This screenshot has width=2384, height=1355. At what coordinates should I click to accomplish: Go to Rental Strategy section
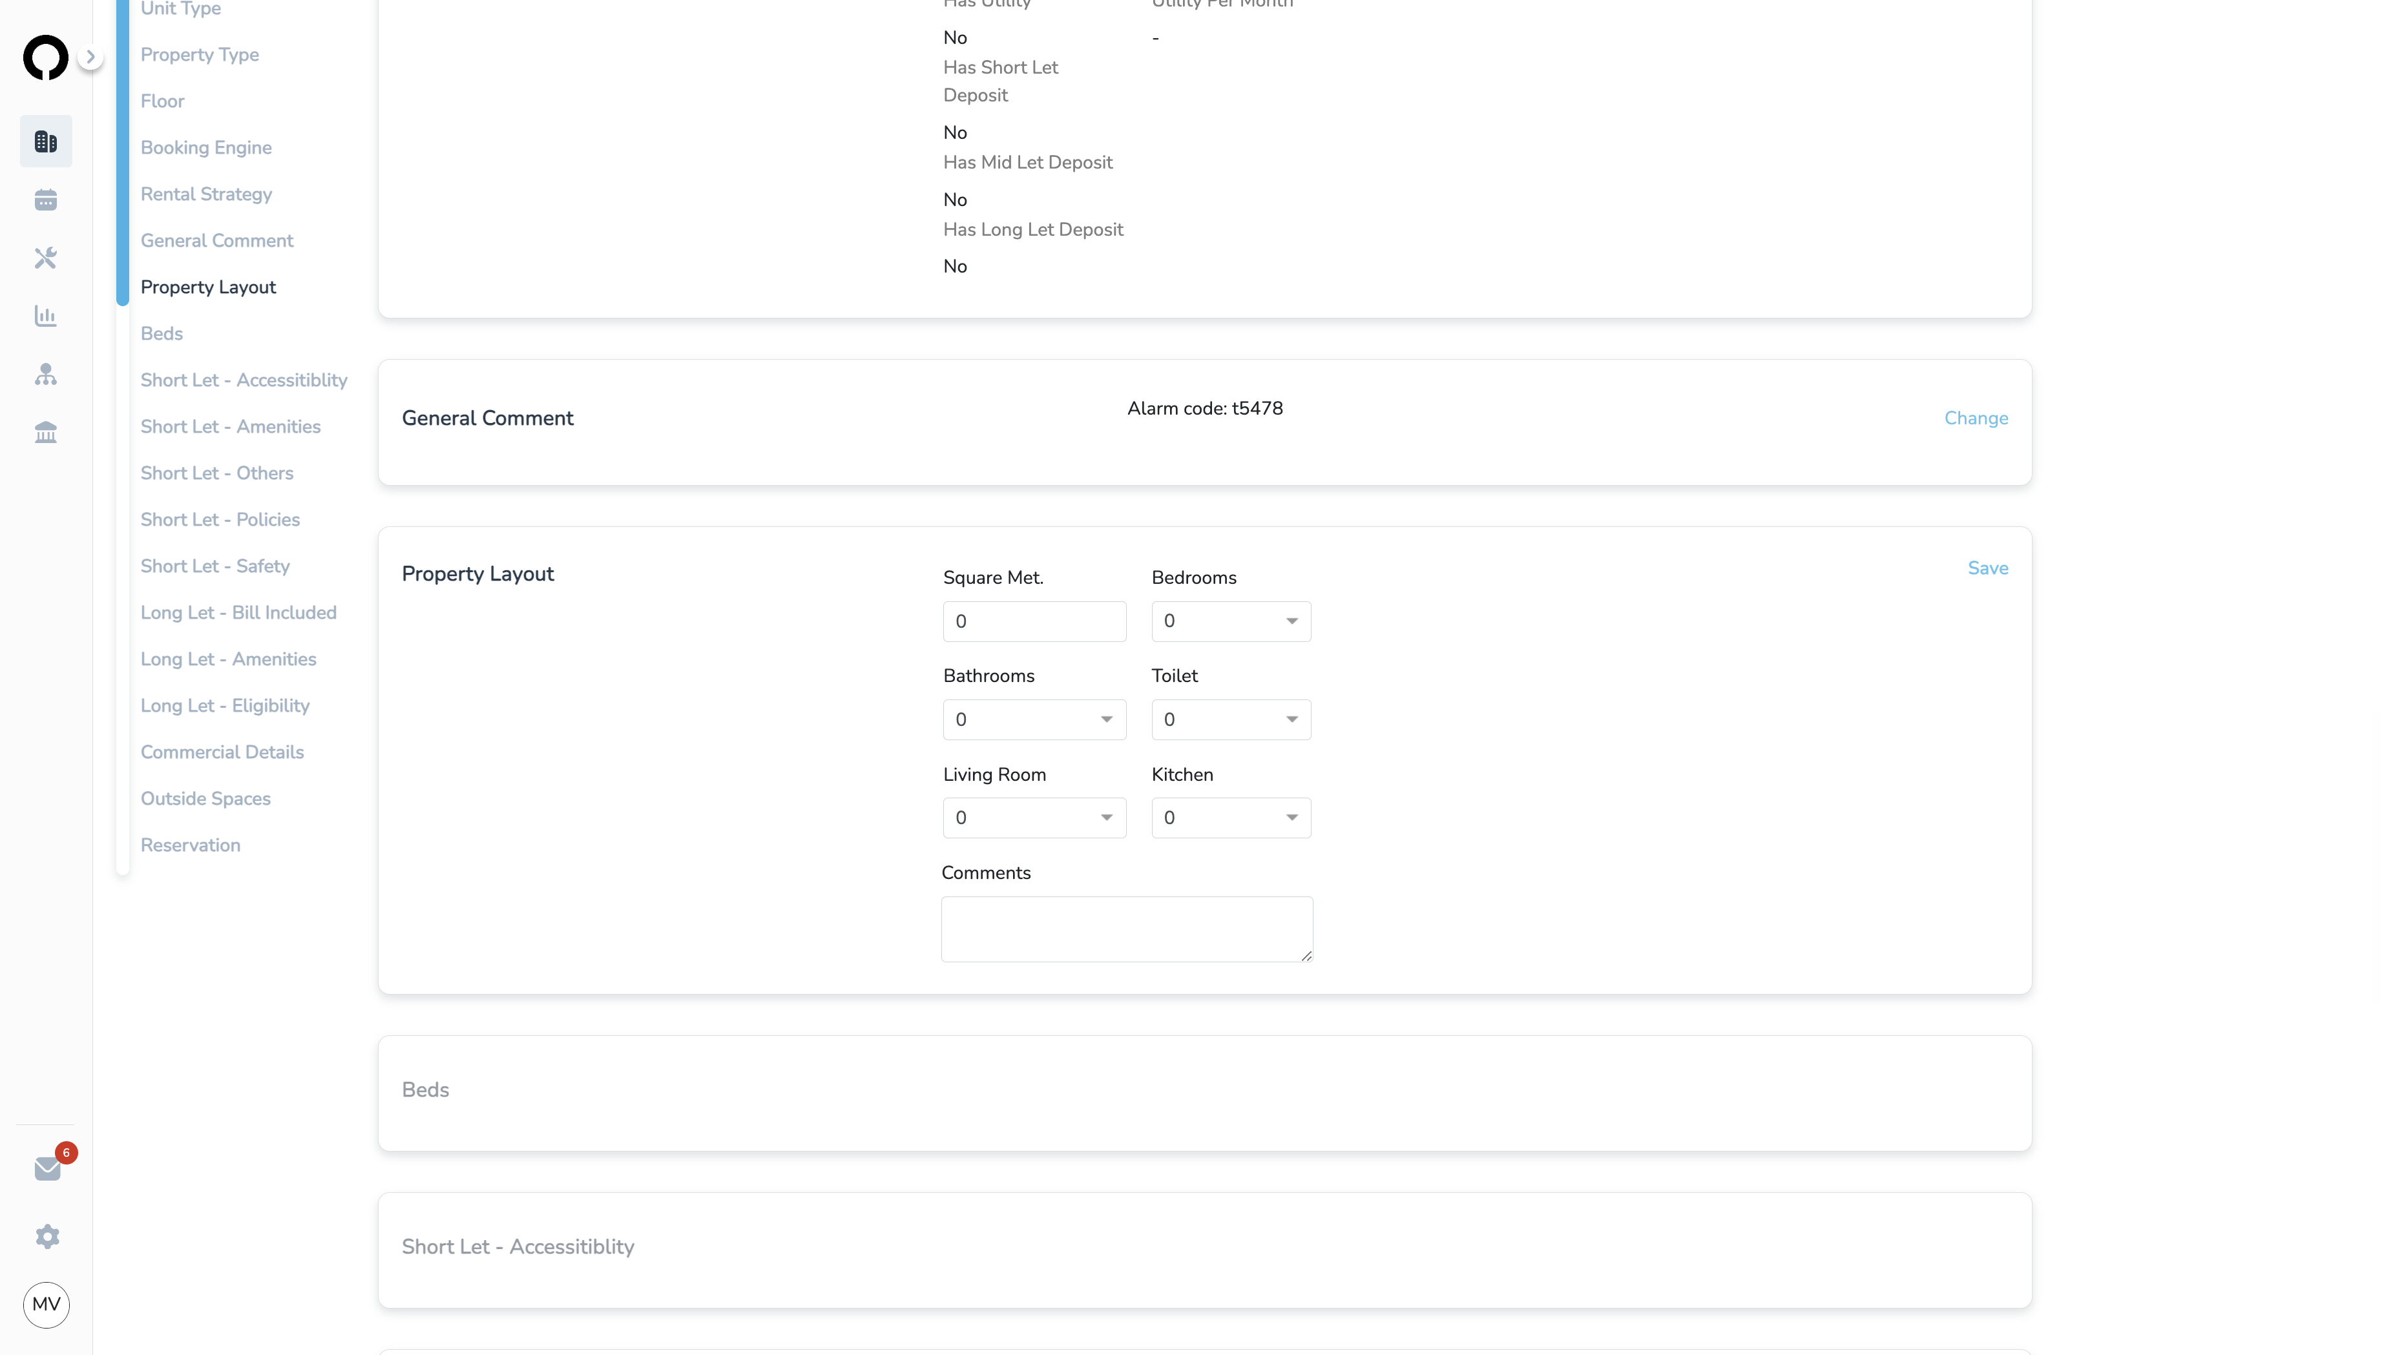[x=207, y=194]
